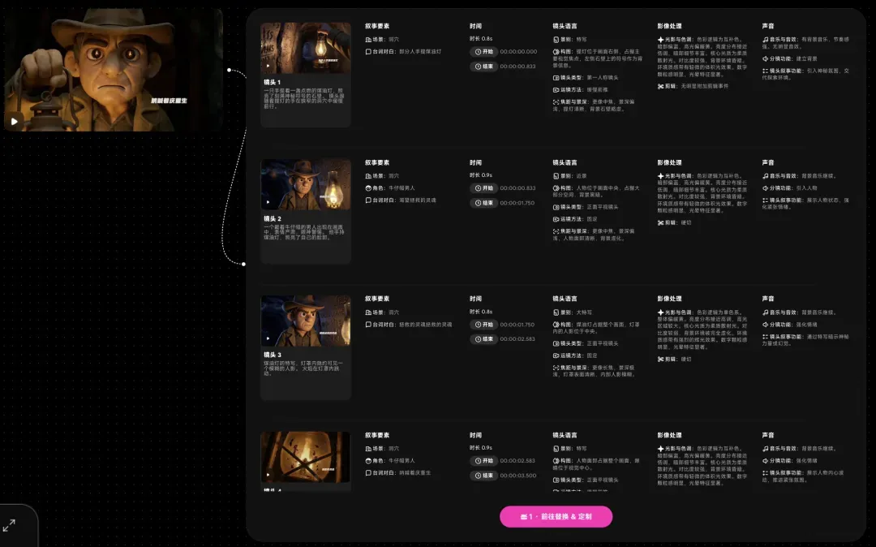Screen dimensions: 876x547
Task: Click the 焦距与景深 focus icon in 镜头 1 row
Action: point(556,102)
